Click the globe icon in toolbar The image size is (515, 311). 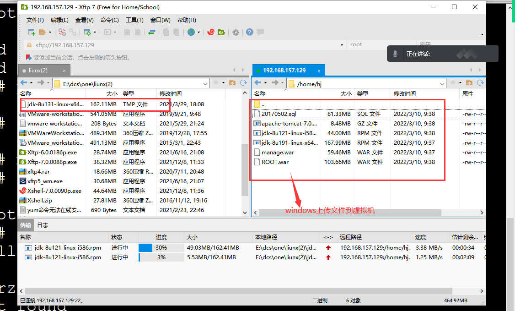coord(191,32)
